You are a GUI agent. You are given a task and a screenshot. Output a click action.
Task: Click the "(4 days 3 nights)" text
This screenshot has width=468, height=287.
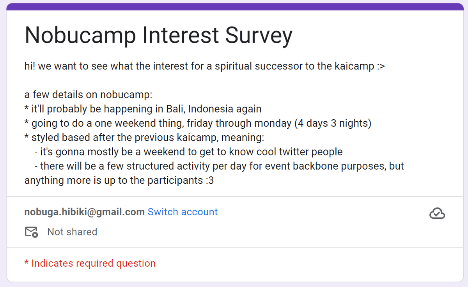point(333,123)
